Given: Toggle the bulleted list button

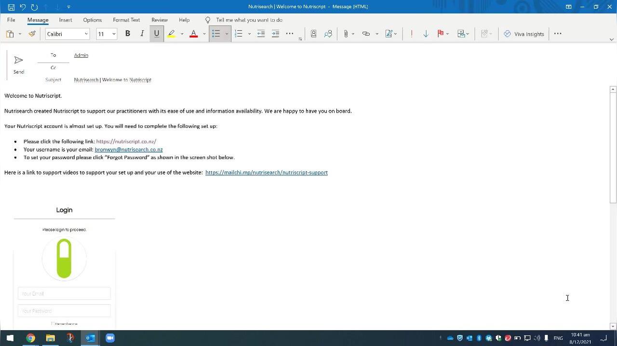Looking at the screenshot, I should (216, 34).
